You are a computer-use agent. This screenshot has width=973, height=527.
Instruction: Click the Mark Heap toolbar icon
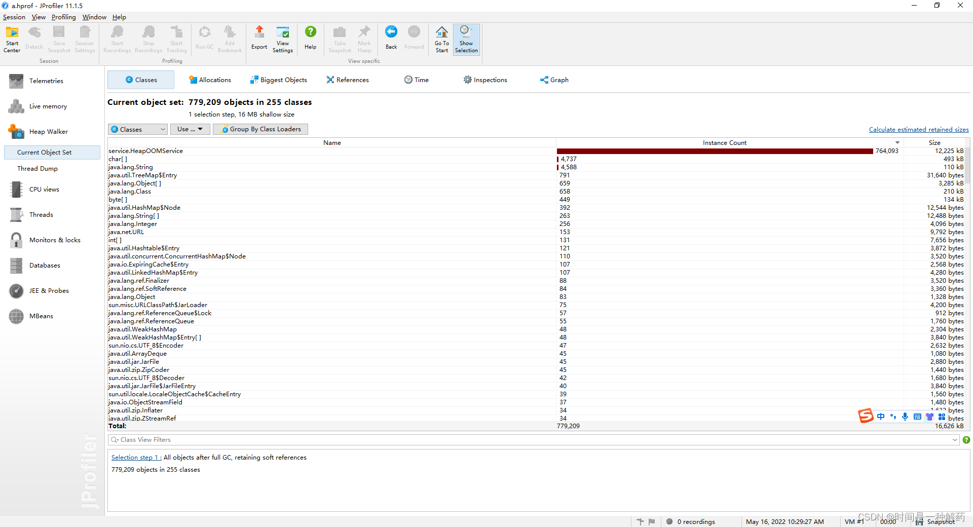(364, 39)
